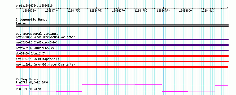Select the RefSeq Genes track title
The image size is (236, 95).
tap(27, 79)
